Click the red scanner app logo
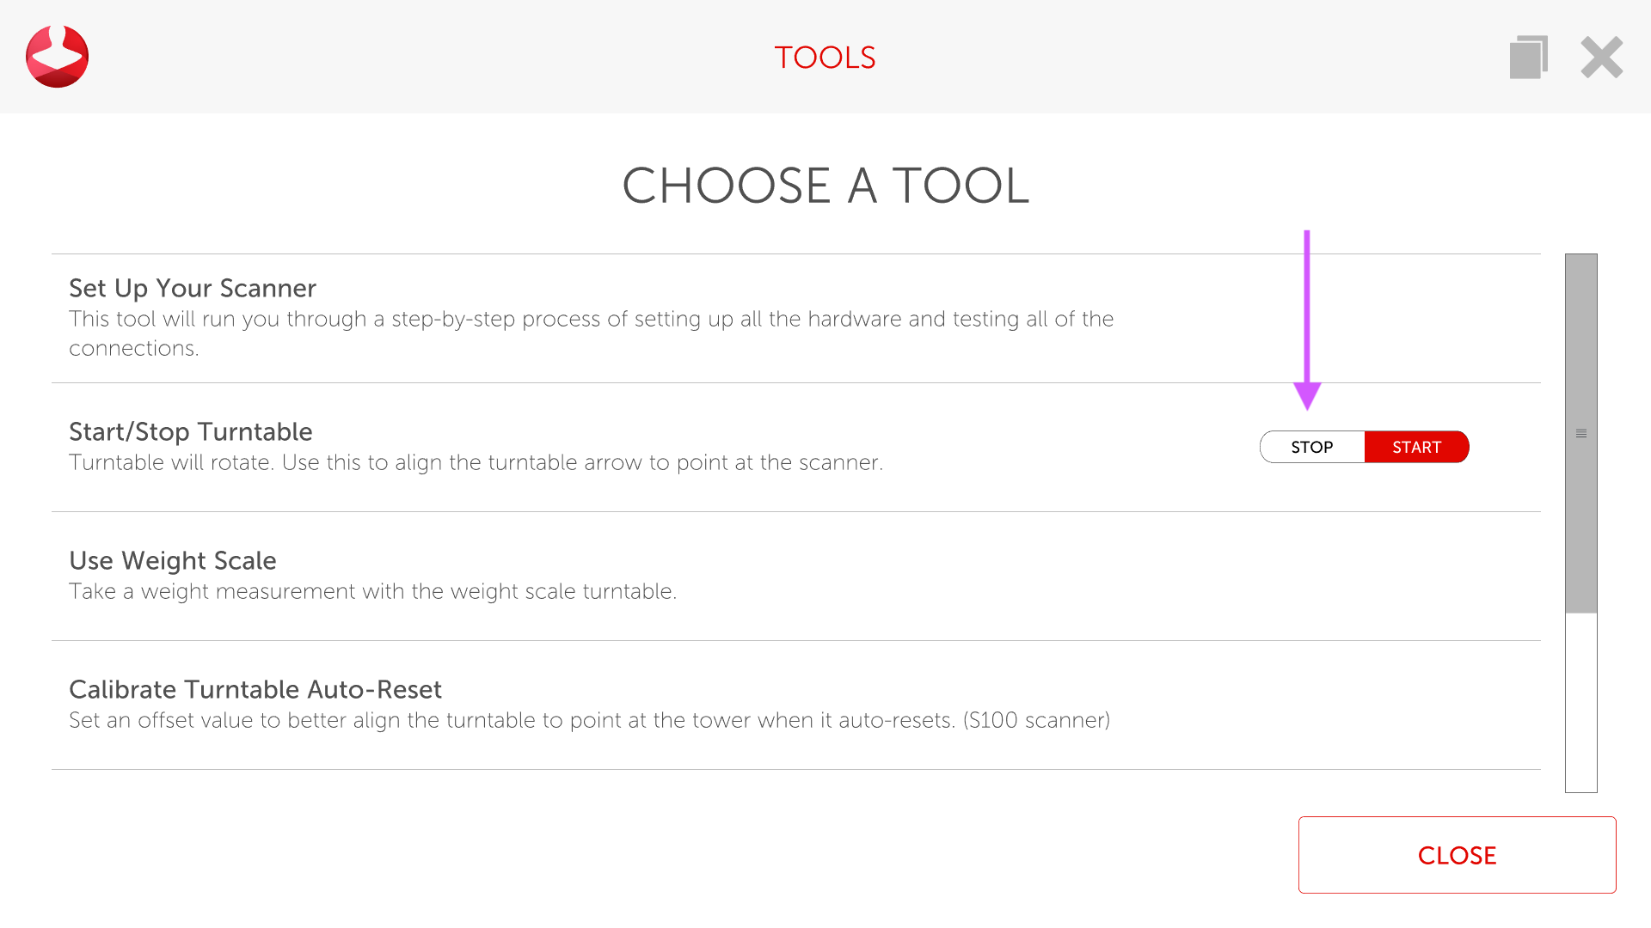Screen dimensions: 1651x928 [57, 57]
